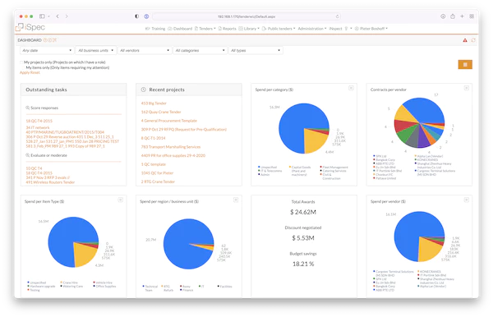
Task: Open the iNspect menu item
Action: point(335,29)
